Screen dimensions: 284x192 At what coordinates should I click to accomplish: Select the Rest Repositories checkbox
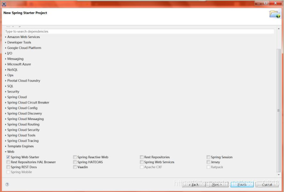(142, 157)
